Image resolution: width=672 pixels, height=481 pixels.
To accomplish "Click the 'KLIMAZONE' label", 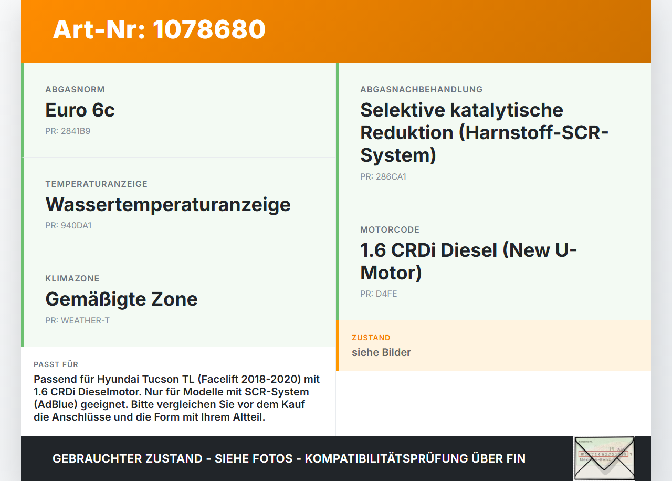I will [x=72, y=278].
